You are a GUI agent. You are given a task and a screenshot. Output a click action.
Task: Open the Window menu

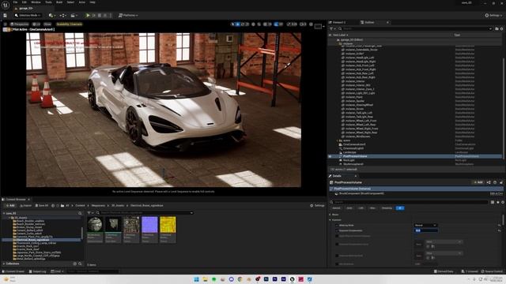click(36, 2)
